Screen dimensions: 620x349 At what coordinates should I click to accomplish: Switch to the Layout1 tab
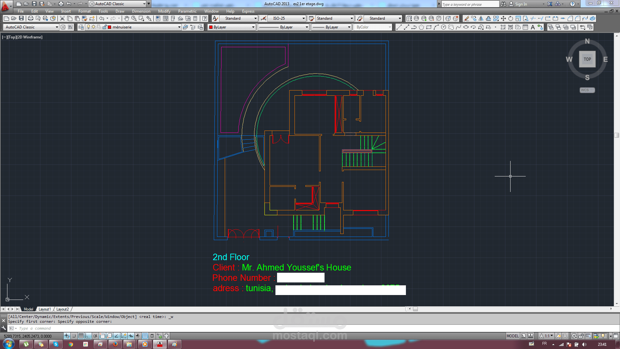point(45,309)
